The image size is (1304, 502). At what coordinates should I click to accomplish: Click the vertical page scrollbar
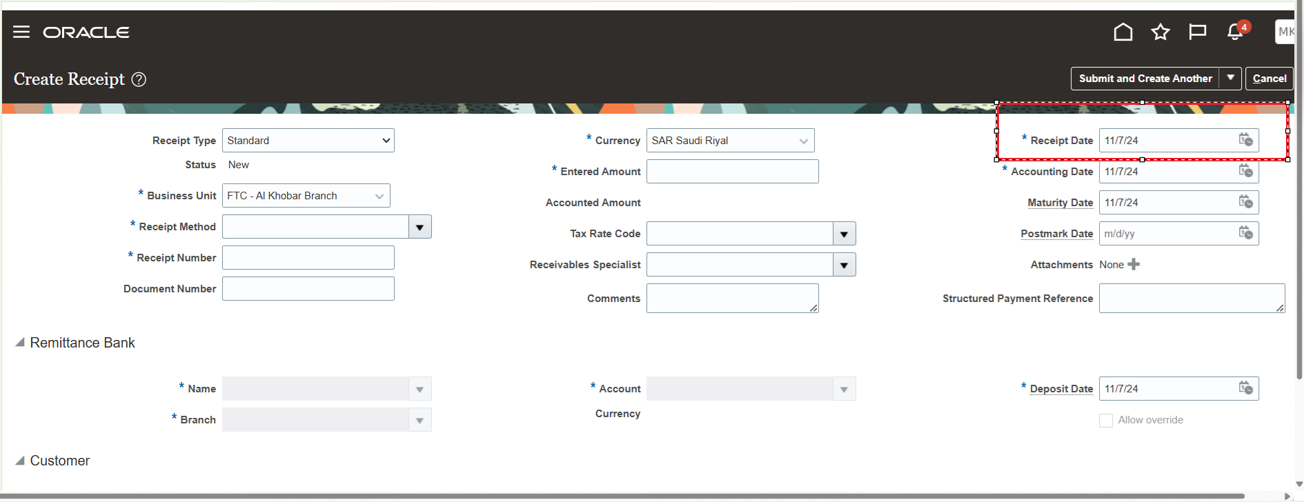[1299, 190]
